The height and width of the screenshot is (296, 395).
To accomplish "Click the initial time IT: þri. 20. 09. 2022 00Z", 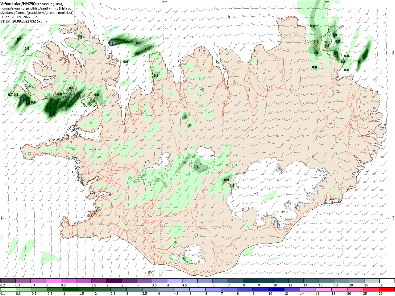I will point(19,17).
